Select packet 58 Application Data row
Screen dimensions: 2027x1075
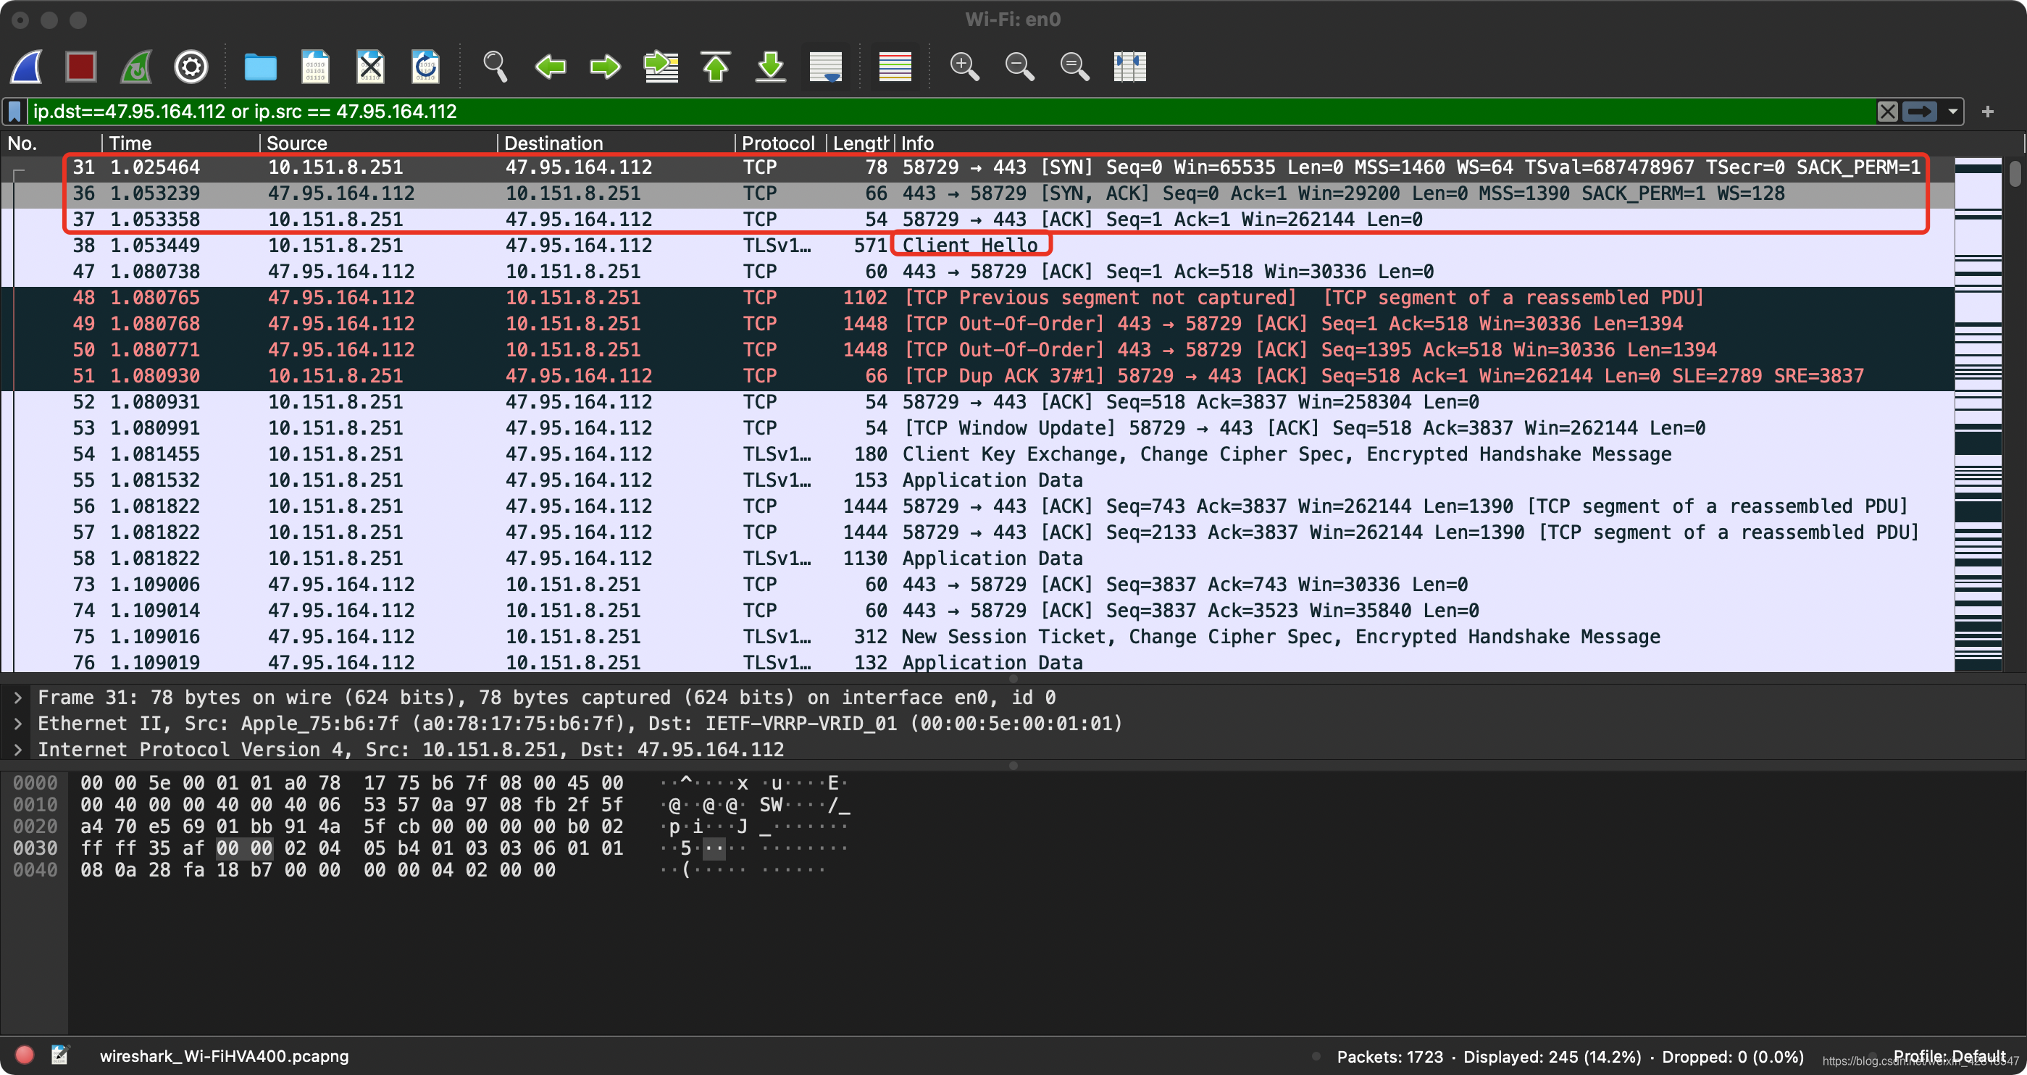click(x=977, y=559)
